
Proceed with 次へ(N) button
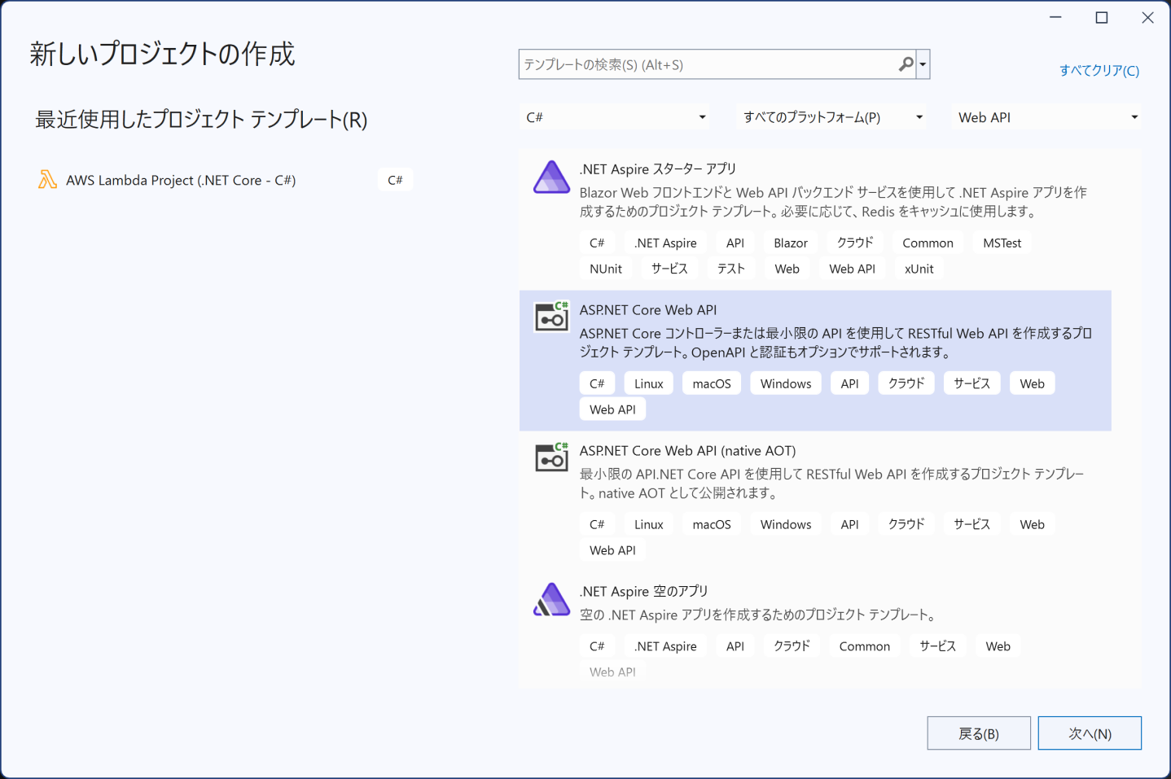pos(1090,733)
